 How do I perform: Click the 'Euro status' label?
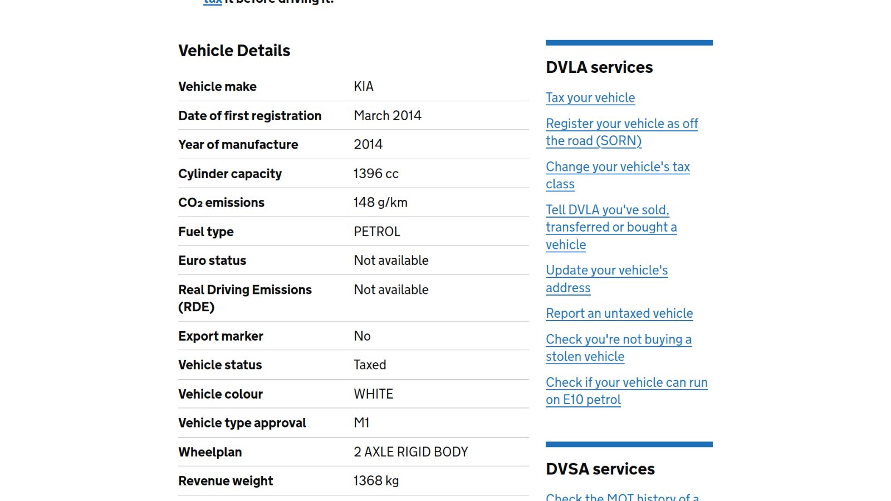click(x=212, y=261)
